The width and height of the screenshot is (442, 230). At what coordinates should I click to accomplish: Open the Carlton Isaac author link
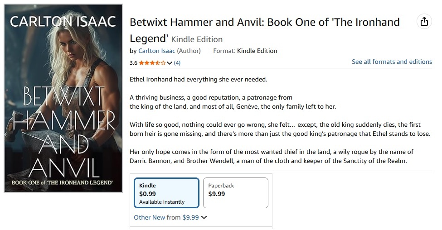coord(156,51)
